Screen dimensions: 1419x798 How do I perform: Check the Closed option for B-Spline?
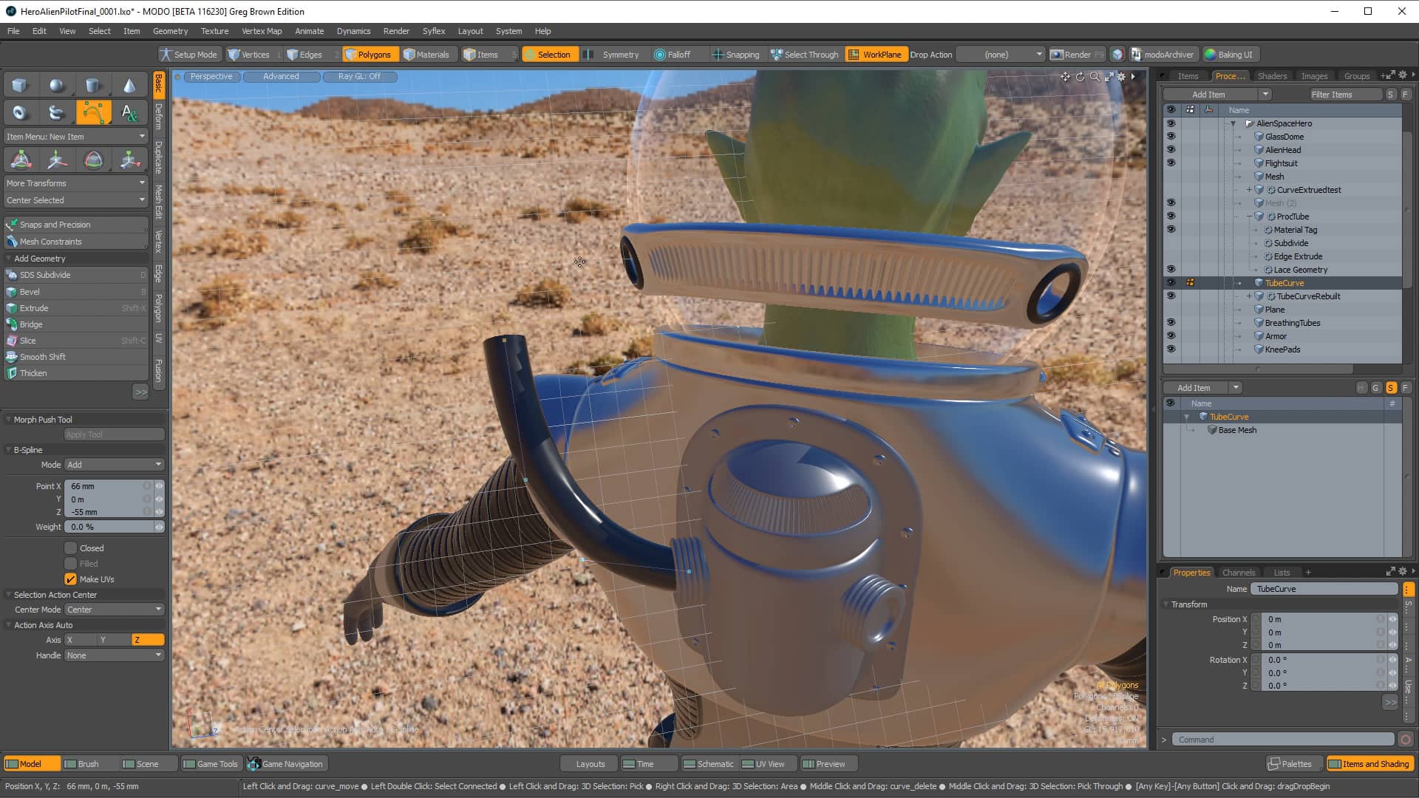pos(71,548)
